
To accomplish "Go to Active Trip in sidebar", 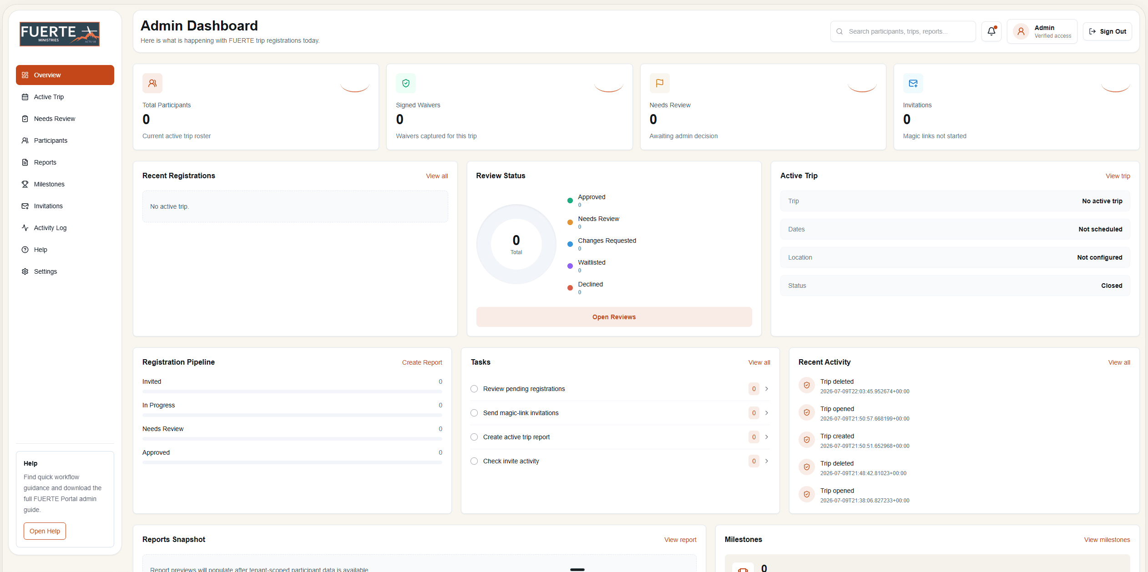I will point(65,97).
